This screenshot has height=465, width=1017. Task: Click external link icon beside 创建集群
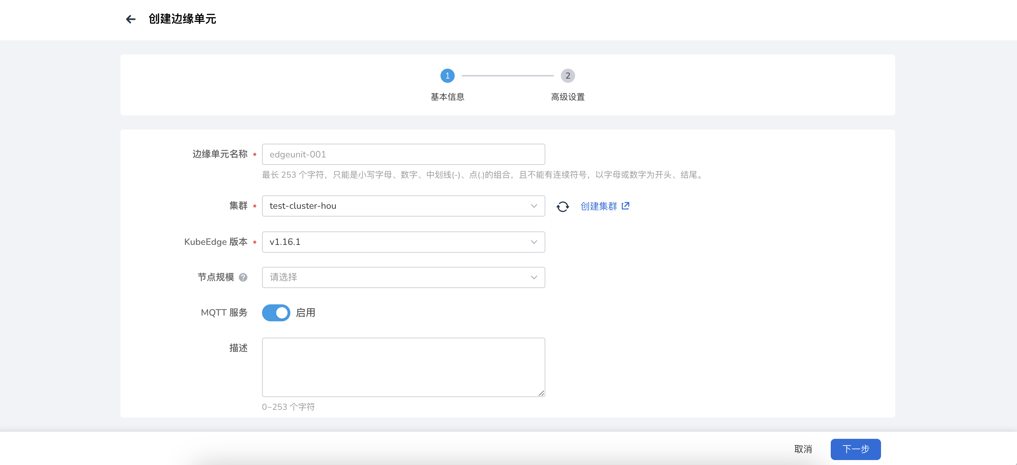tap(625, 206)
